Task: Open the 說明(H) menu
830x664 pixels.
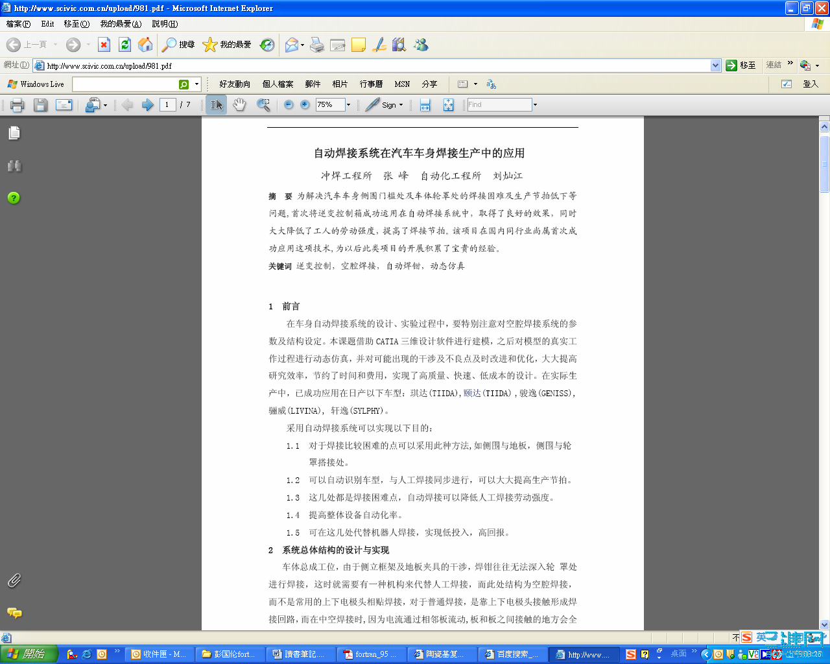Action: coord(165,24)
